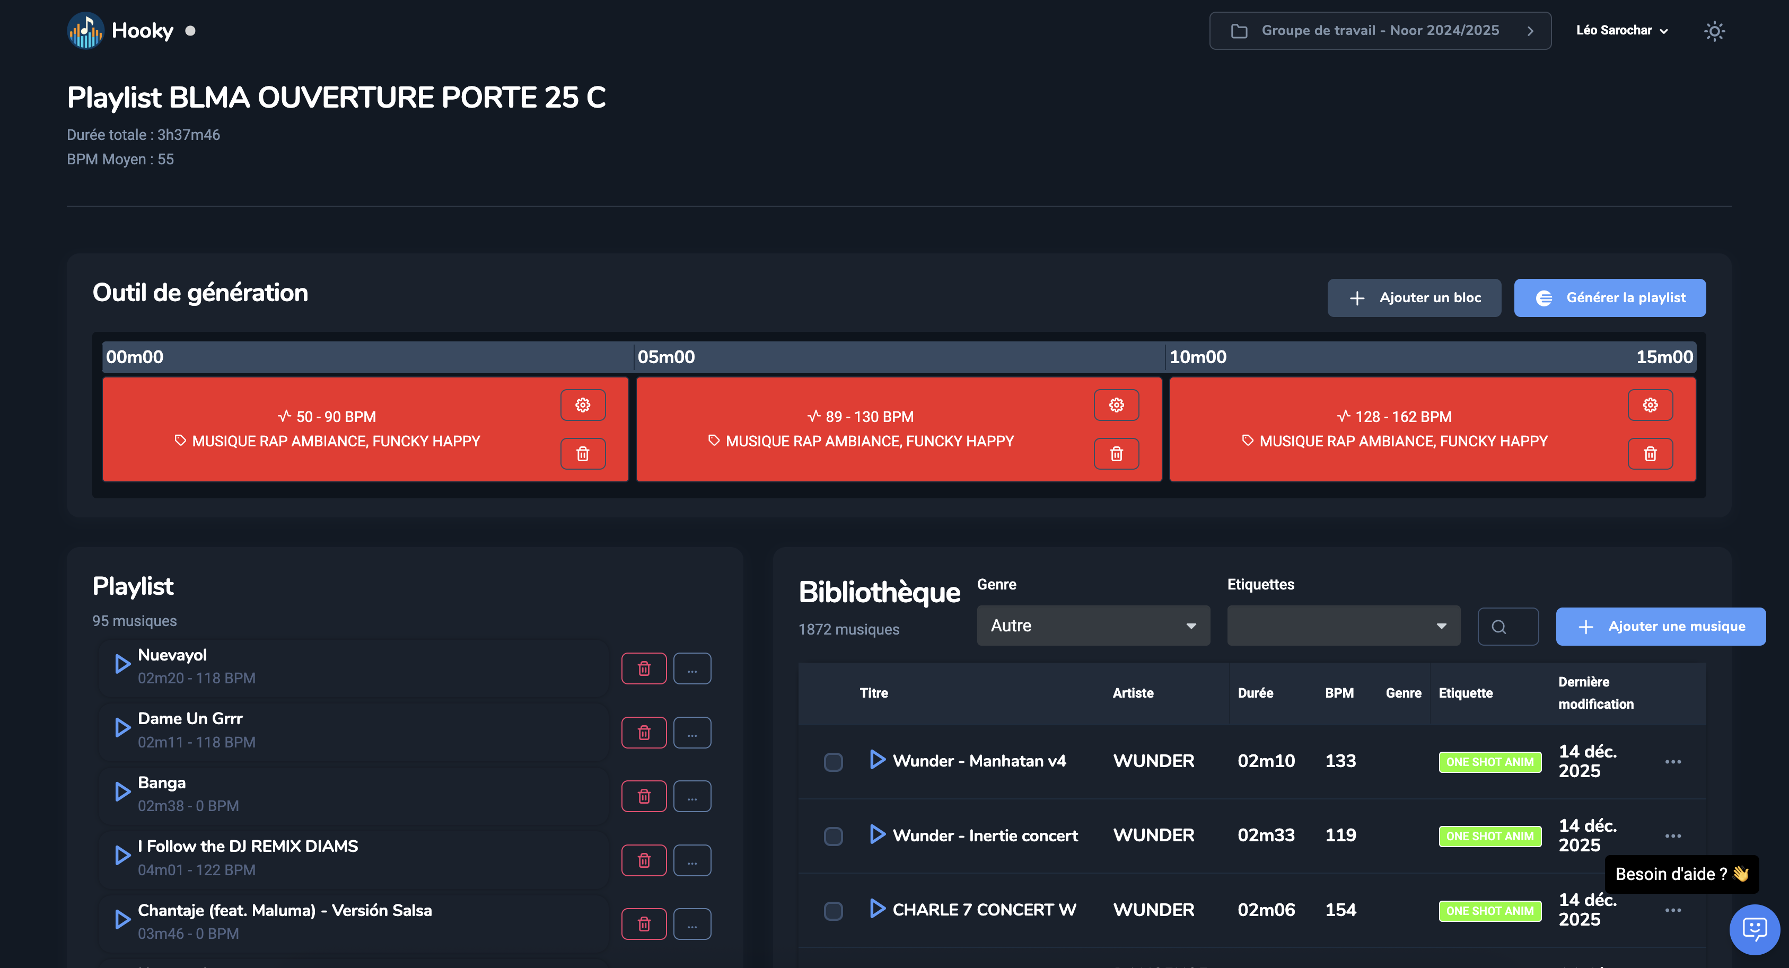
Task: Click the Ajouter un bloc button
Action: (x=1414, y=298)
